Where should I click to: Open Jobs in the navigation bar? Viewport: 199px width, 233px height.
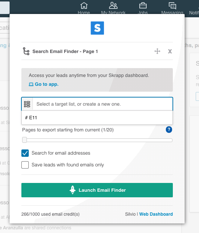(x=143, y=8)
